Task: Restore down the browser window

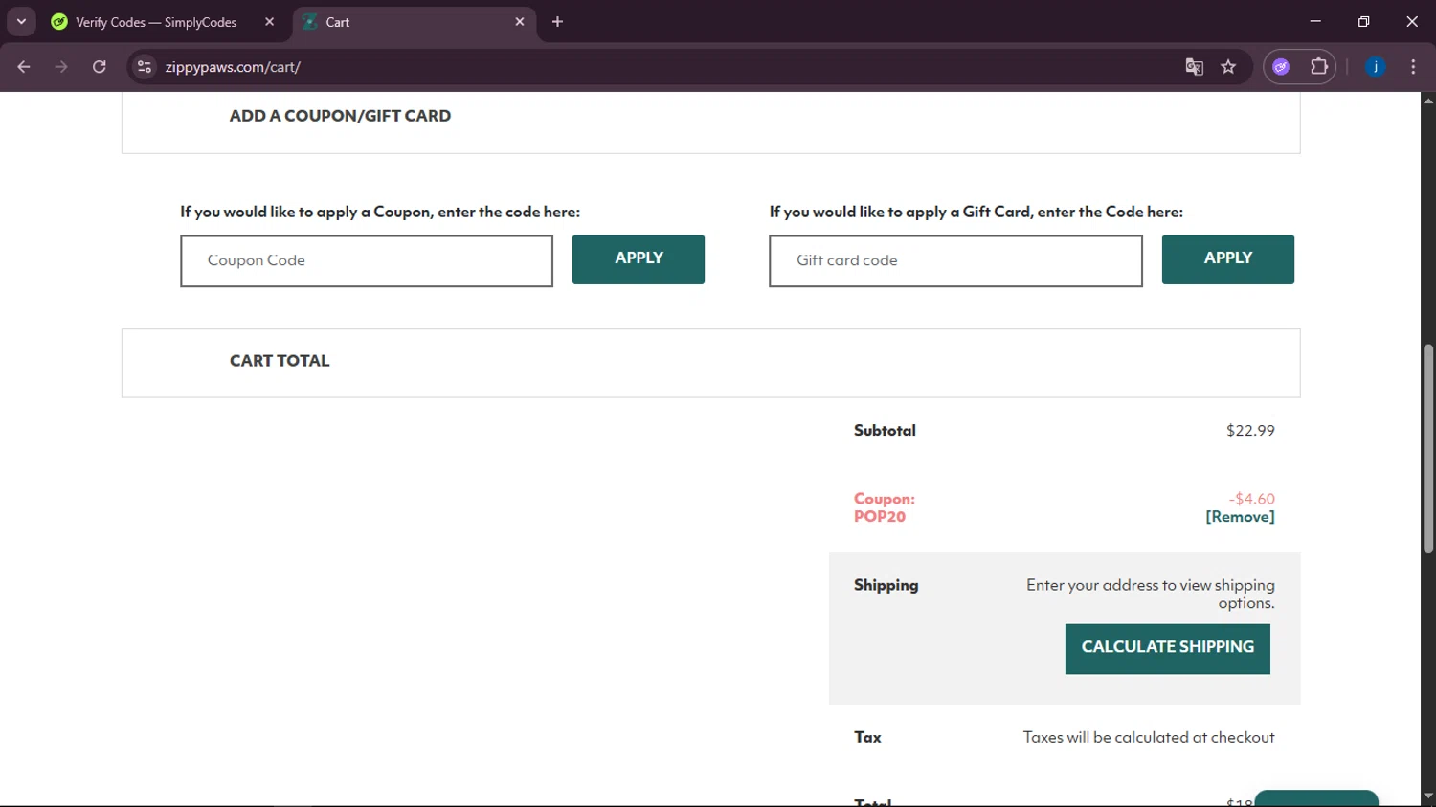Action: click(1363, 21)
